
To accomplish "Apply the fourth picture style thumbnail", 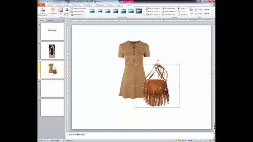I will coord(115,11).
